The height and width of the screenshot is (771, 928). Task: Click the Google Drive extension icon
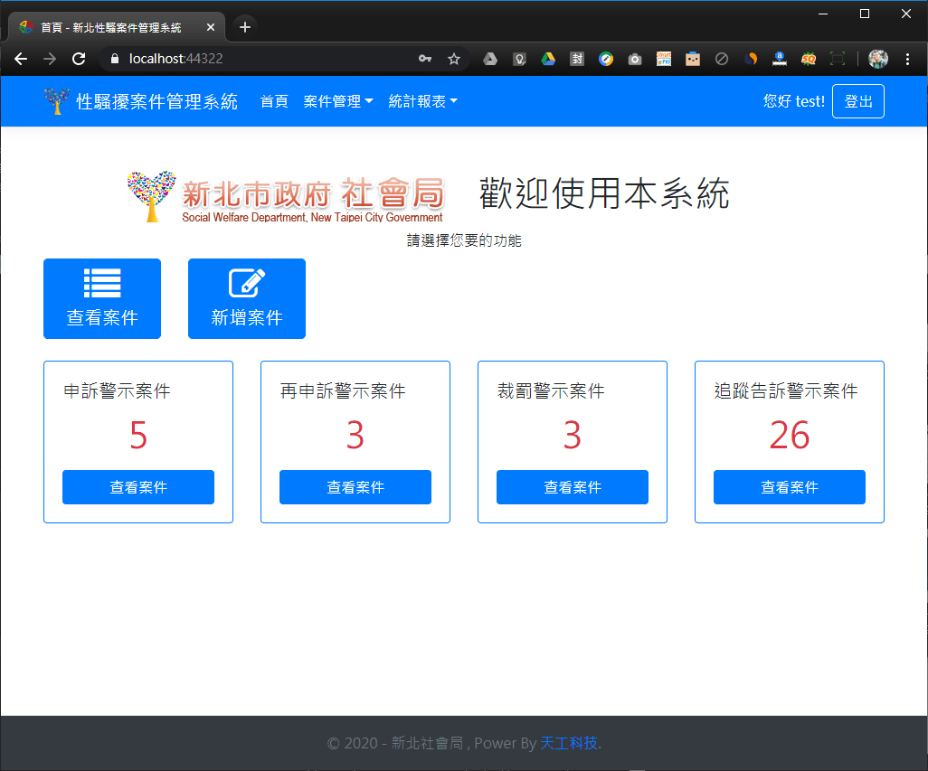[548, 59]
